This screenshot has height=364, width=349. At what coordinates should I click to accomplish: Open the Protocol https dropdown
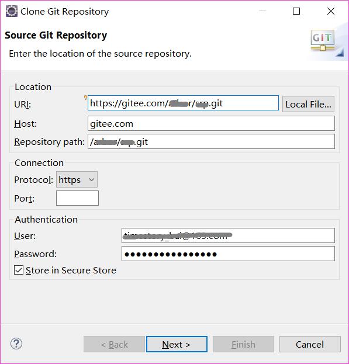pos(77,179)
